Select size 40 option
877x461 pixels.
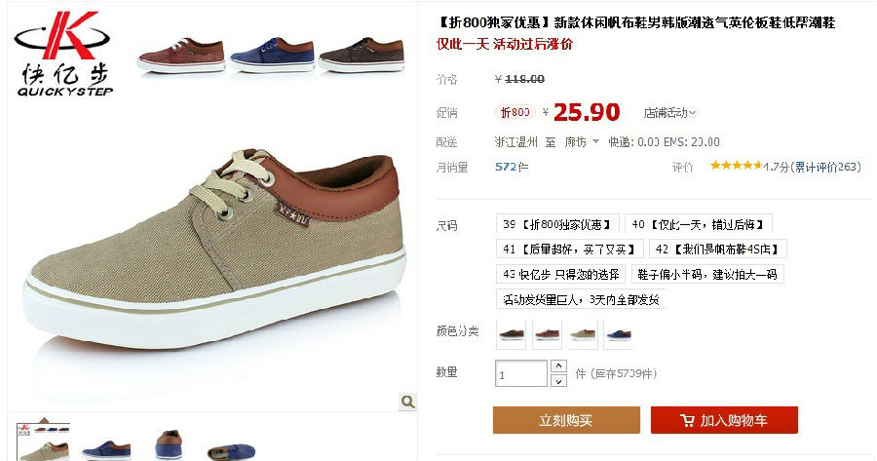(x=699, y=224)
